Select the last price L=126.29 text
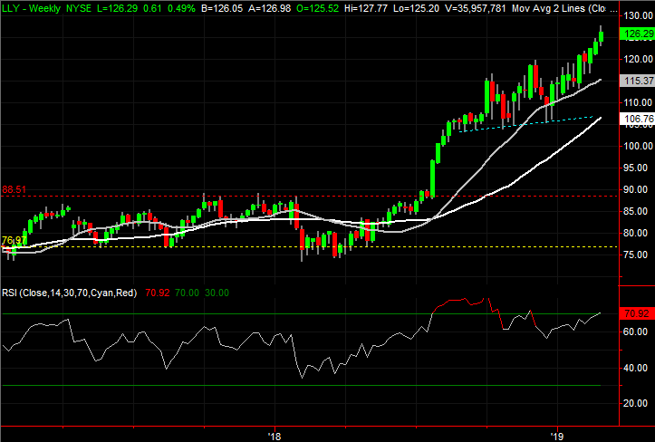Image resolution: width=655 pixels, height=442 pixels. [x=118, y=8]
